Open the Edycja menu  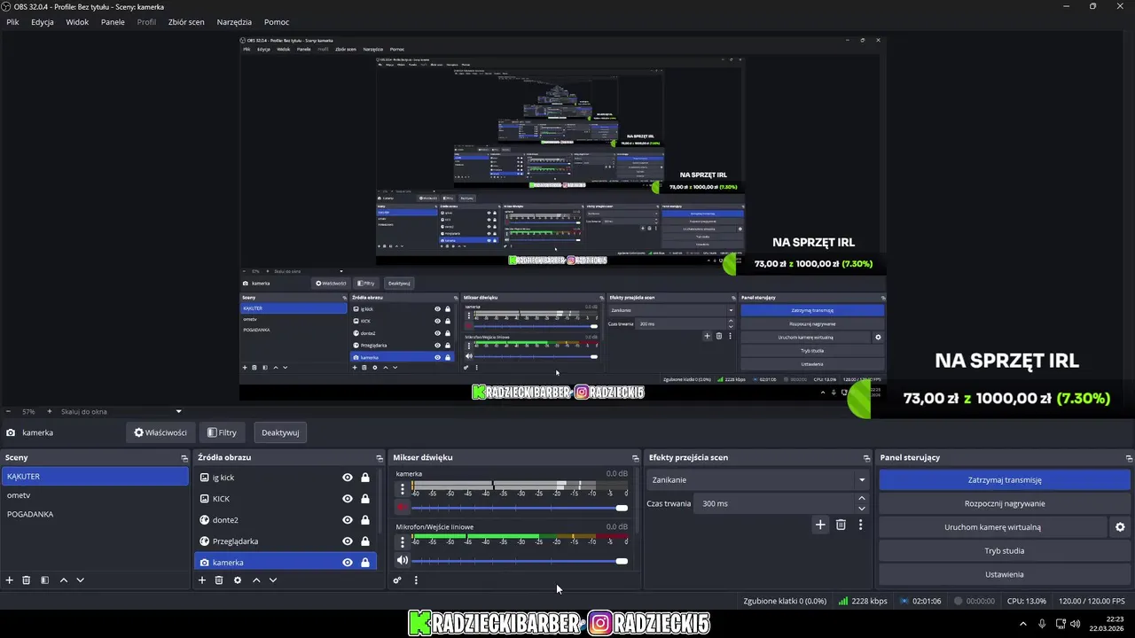click(x=43, y=22)
